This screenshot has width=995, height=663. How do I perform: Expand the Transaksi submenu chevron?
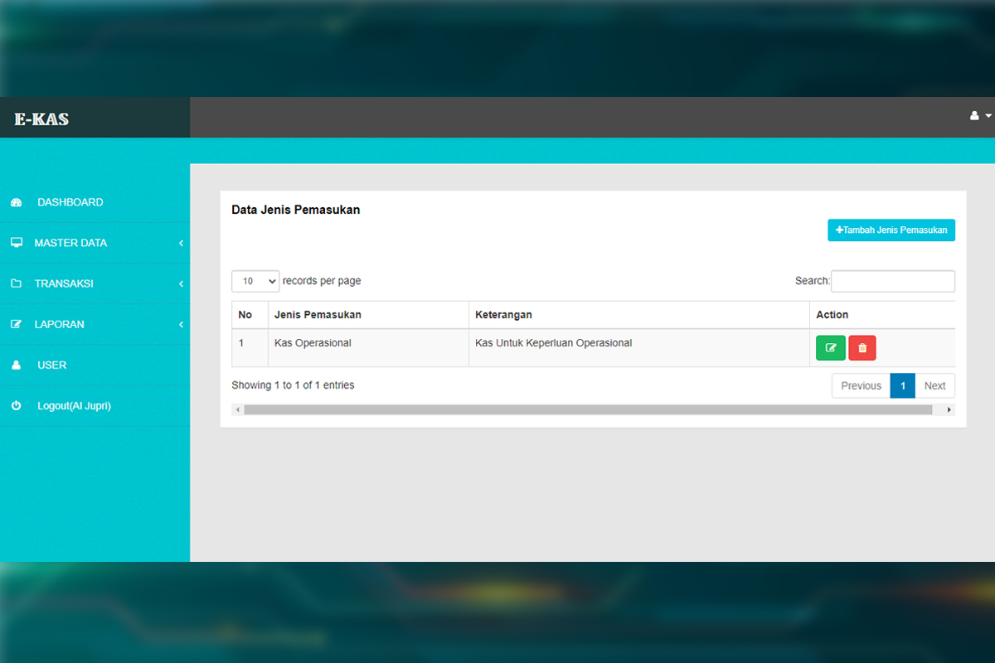click(181, 284)
